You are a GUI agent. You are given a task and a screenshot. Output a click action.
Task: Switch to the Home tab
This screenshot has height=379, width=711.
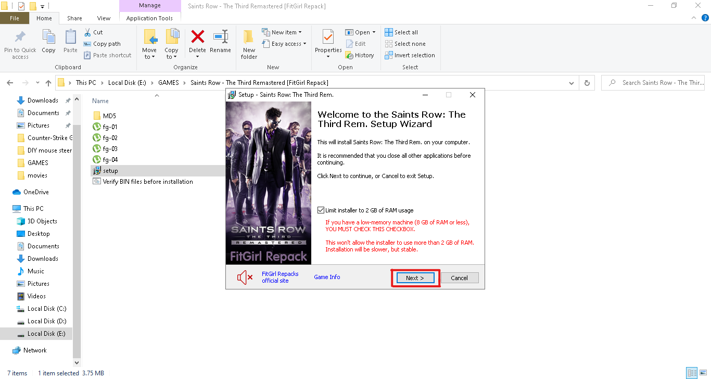(x=44, y=18)
